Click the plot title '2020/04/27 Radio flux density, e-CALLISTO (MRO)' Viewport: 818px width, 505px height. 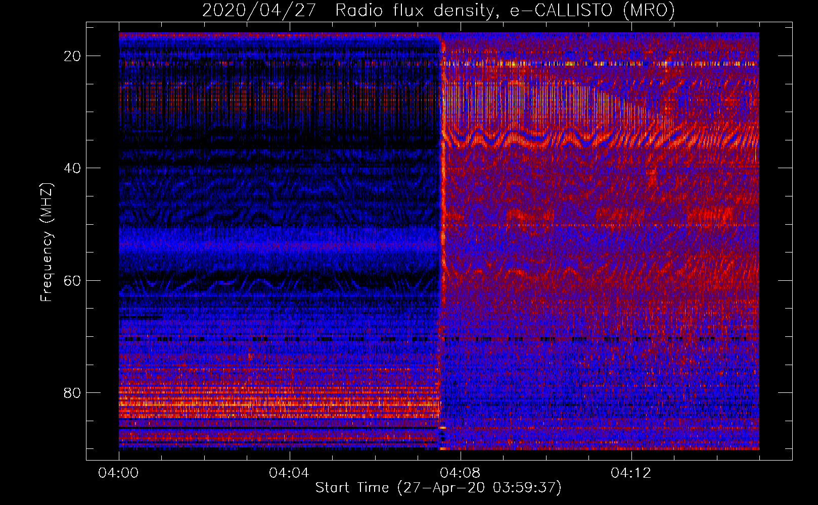pos(438,11)
